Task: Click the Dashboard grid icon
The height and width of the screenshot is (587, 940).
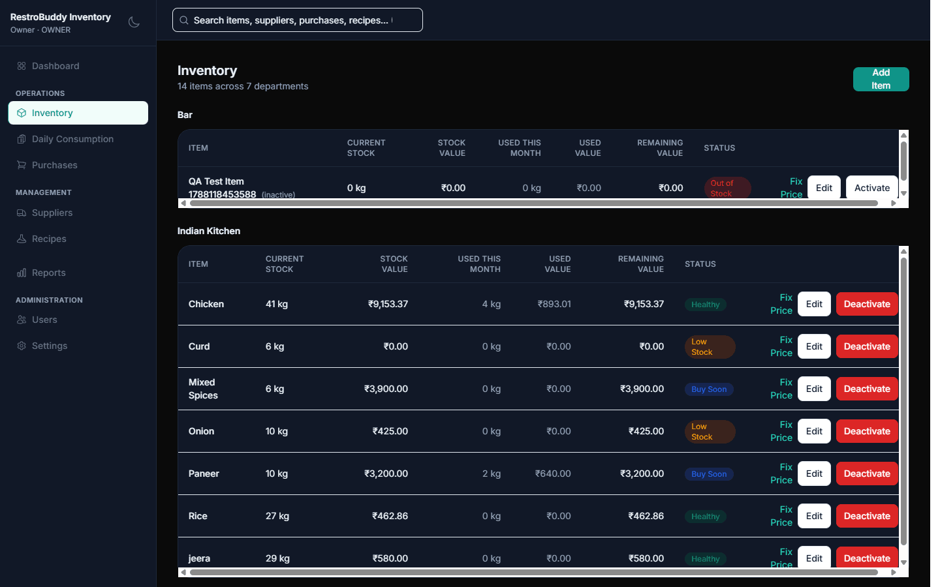Action: click(22, 66)
